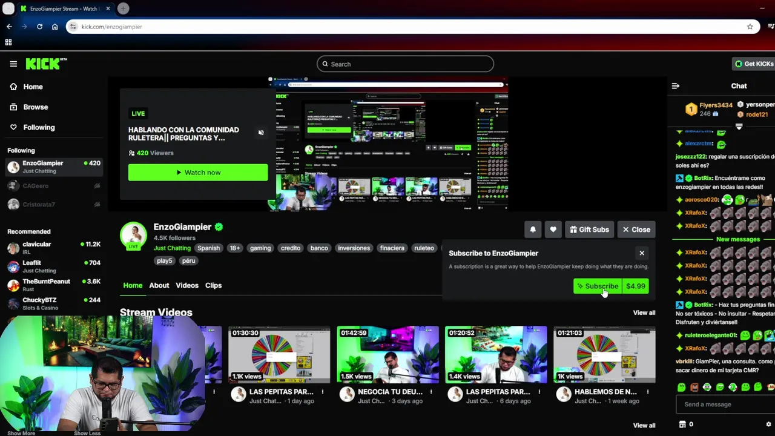Screen dimensions: 775x436
Task: Open options menu for 6 days ago video
Action: [539, 392]
